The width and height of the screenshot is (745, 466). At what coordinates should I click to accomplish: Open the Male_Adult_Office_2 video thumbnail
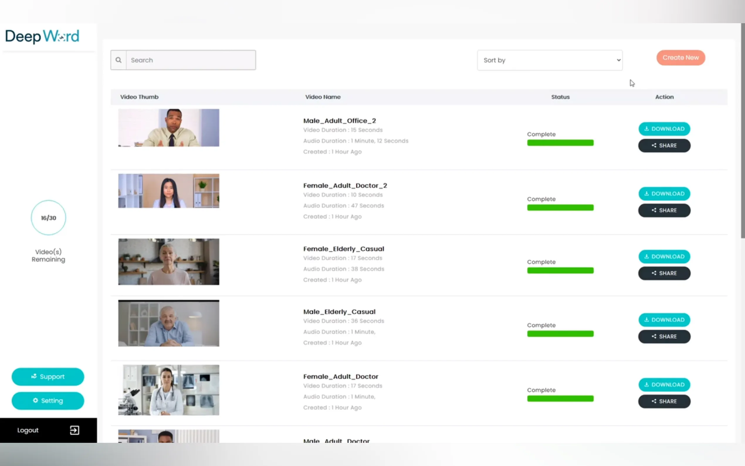click(168, 128)
